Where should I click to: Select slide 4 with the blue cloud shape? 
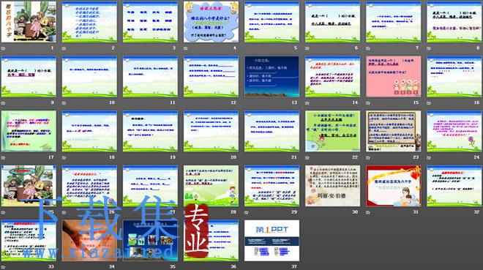pos(211,21)
